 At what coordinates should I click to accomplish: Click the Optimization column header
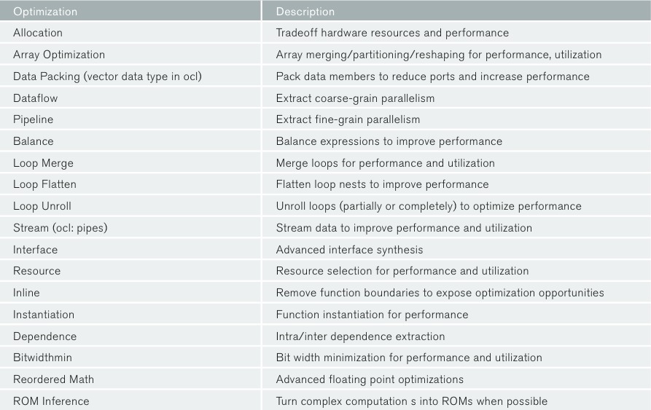45,12
